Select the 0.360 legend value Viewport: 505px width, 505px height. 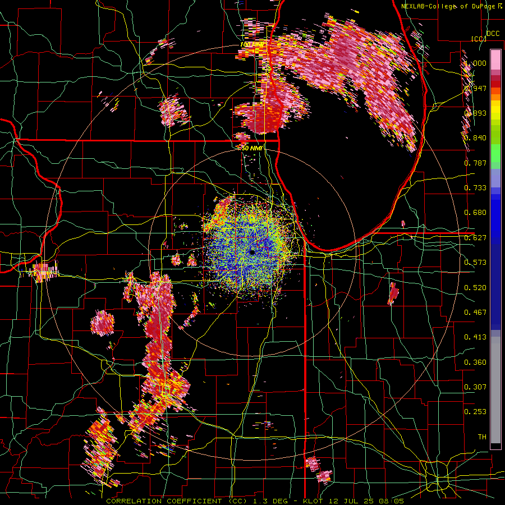(x=475, y=362)
